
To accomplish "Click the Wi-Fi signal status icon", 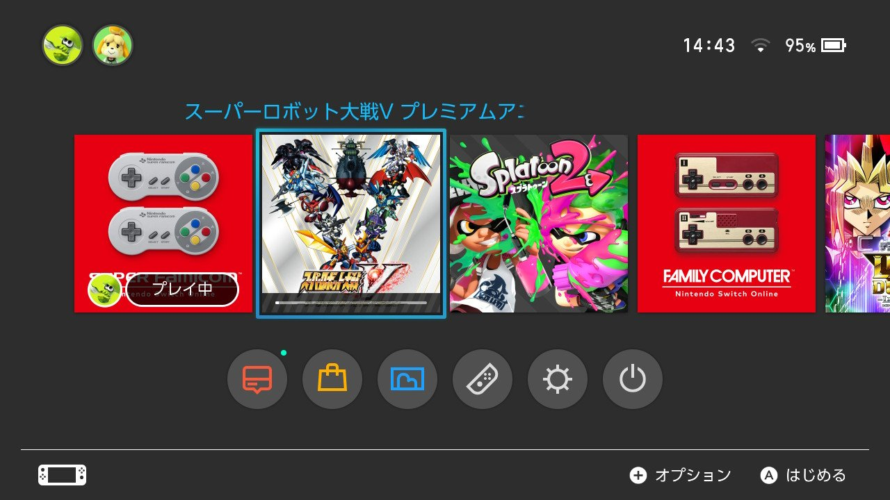I will click(x=761, y=46).
